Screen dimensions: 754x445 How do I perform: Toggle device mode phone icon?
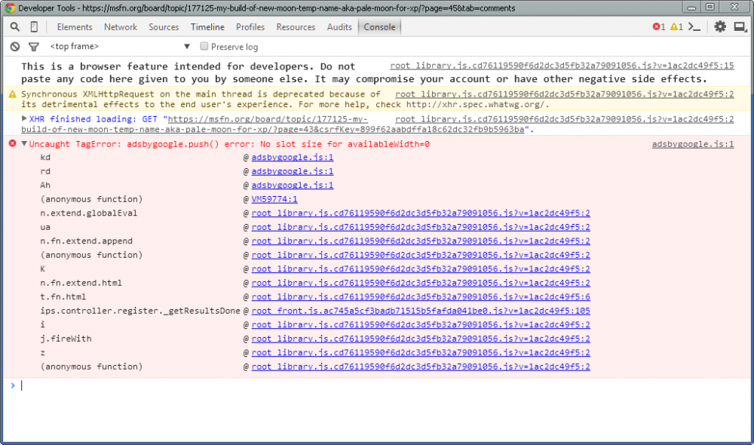pos(34,27)
